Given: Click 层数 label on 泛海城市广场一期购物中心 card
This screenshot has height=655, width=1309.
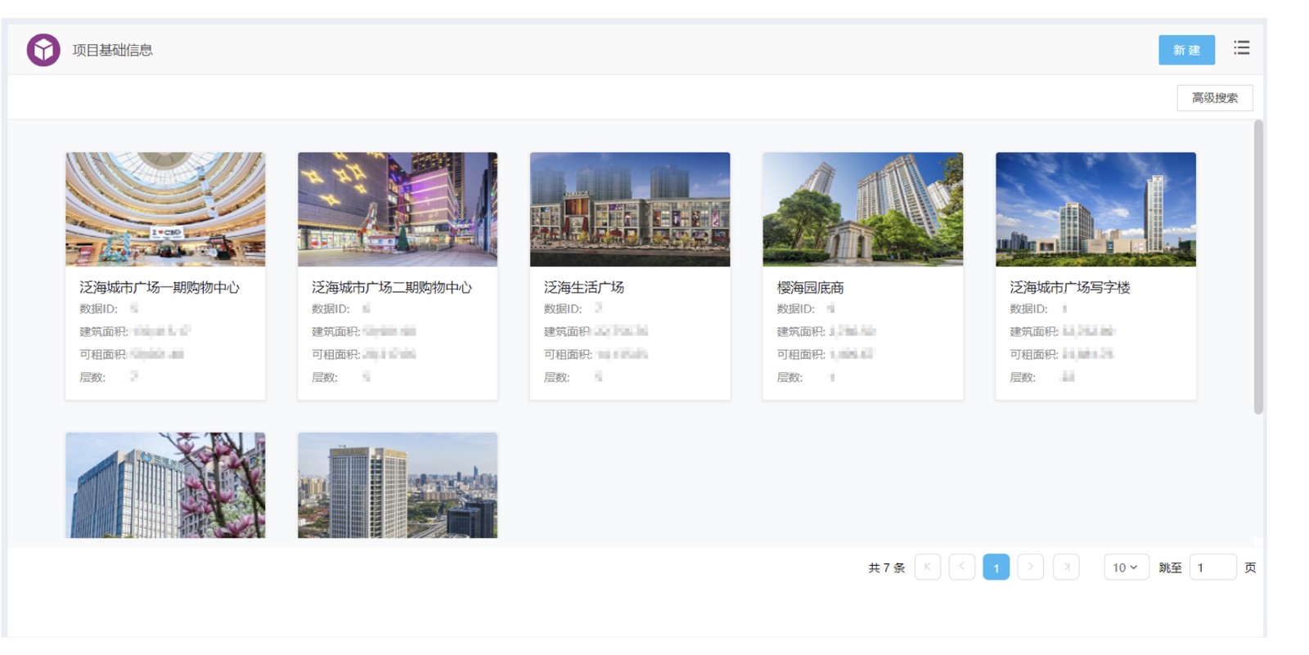Looking at the screenshot, I should [92, 378].
